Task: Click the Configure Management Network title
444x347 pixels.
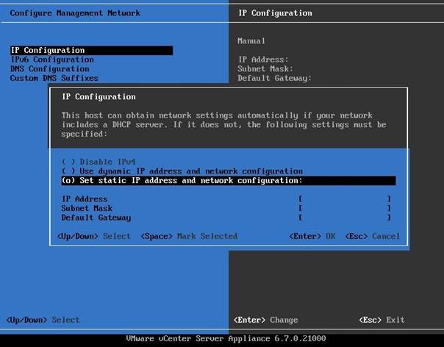Action: click(75, 13)
